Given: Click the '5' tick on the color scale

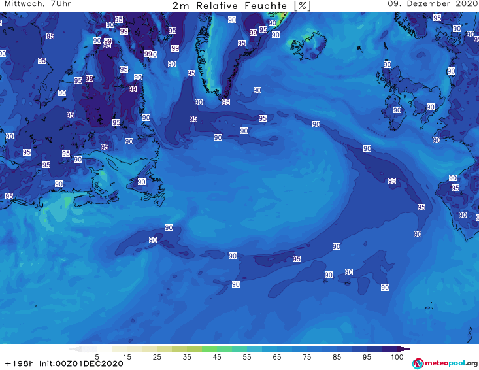Looking at the screenshot, I should pyautogui.click(x=97, y=357).
